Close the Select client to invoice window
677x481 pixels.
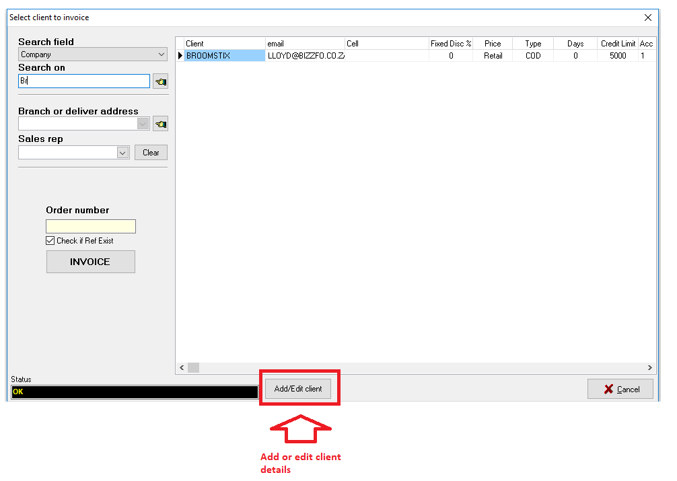[648, 17]
